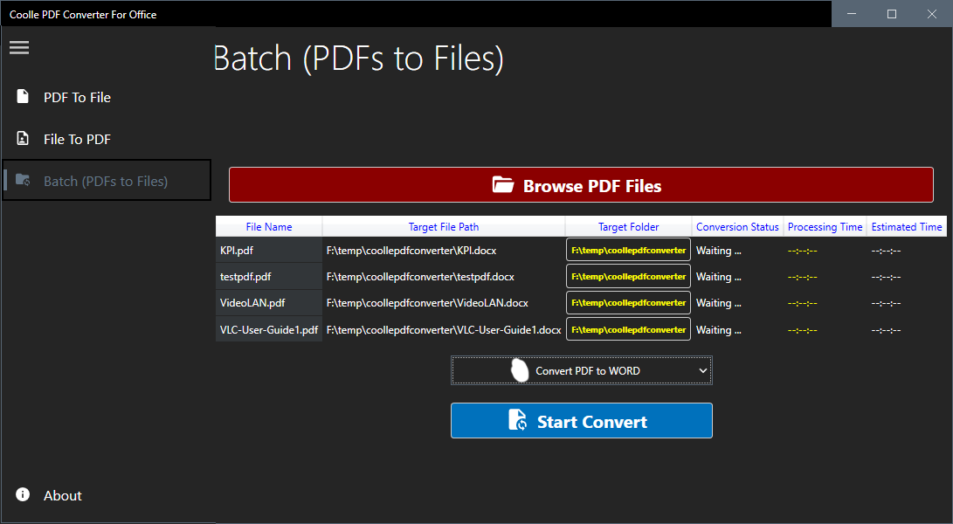Click the PDF To File document icon
Screen dimensions: 953x524
pyautogui.click(x=23, y=97)
